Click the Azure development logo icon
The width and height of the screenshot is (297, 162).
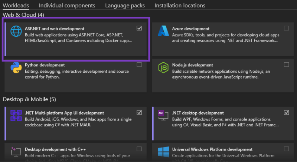point(163,31)
